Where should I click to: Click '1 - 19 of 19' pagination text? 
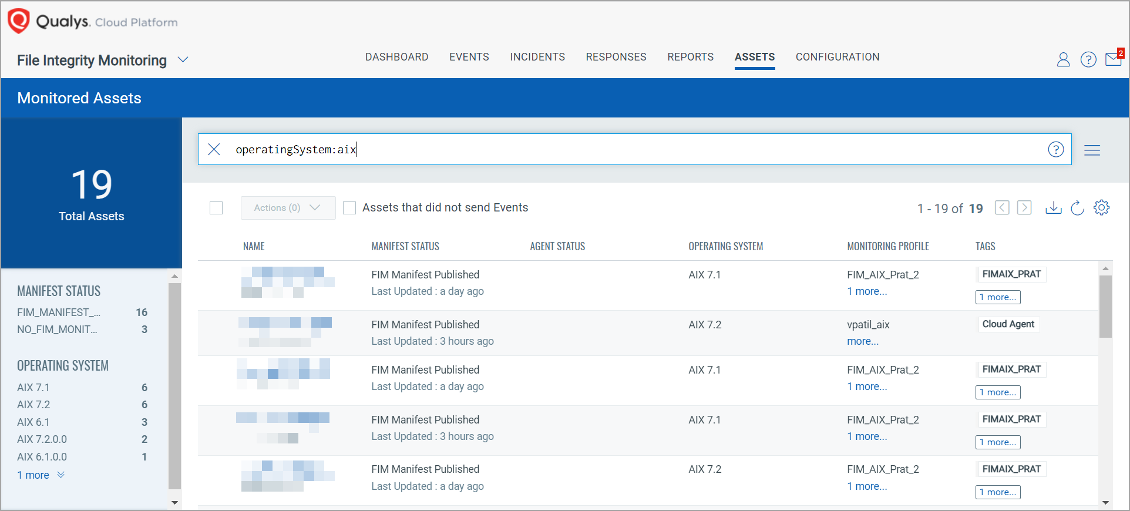click(x=950, y=209)
